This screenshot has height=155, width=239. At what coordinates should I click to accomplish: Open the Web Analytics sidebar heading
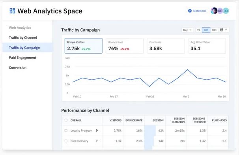coord(20,28)
